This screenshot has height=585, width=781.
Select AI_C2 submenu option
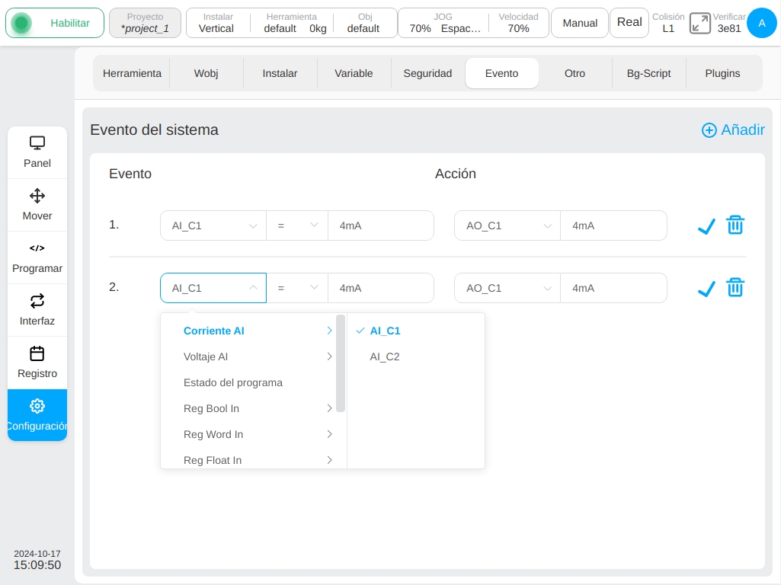tap(416, 356)
